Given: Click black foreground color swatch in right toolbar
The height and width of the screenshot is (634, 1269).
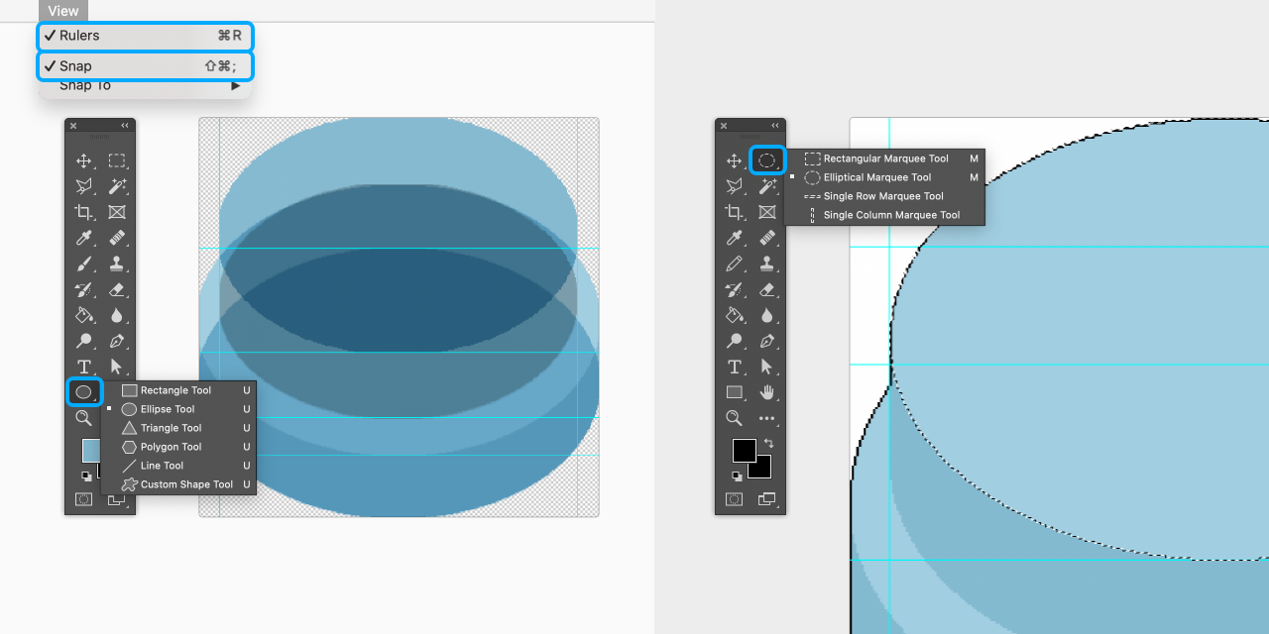Looking at the screenshot, I should point(745,451).
